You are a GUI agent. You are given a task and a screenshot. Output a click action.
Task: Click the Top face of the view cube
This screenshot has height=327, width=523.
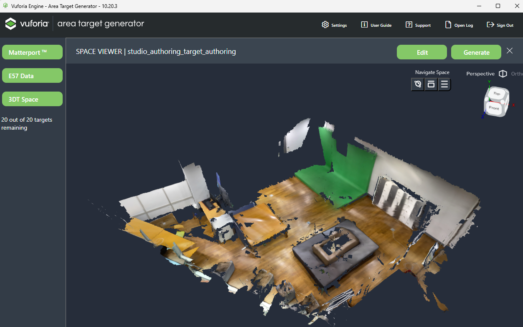[497, 93]
